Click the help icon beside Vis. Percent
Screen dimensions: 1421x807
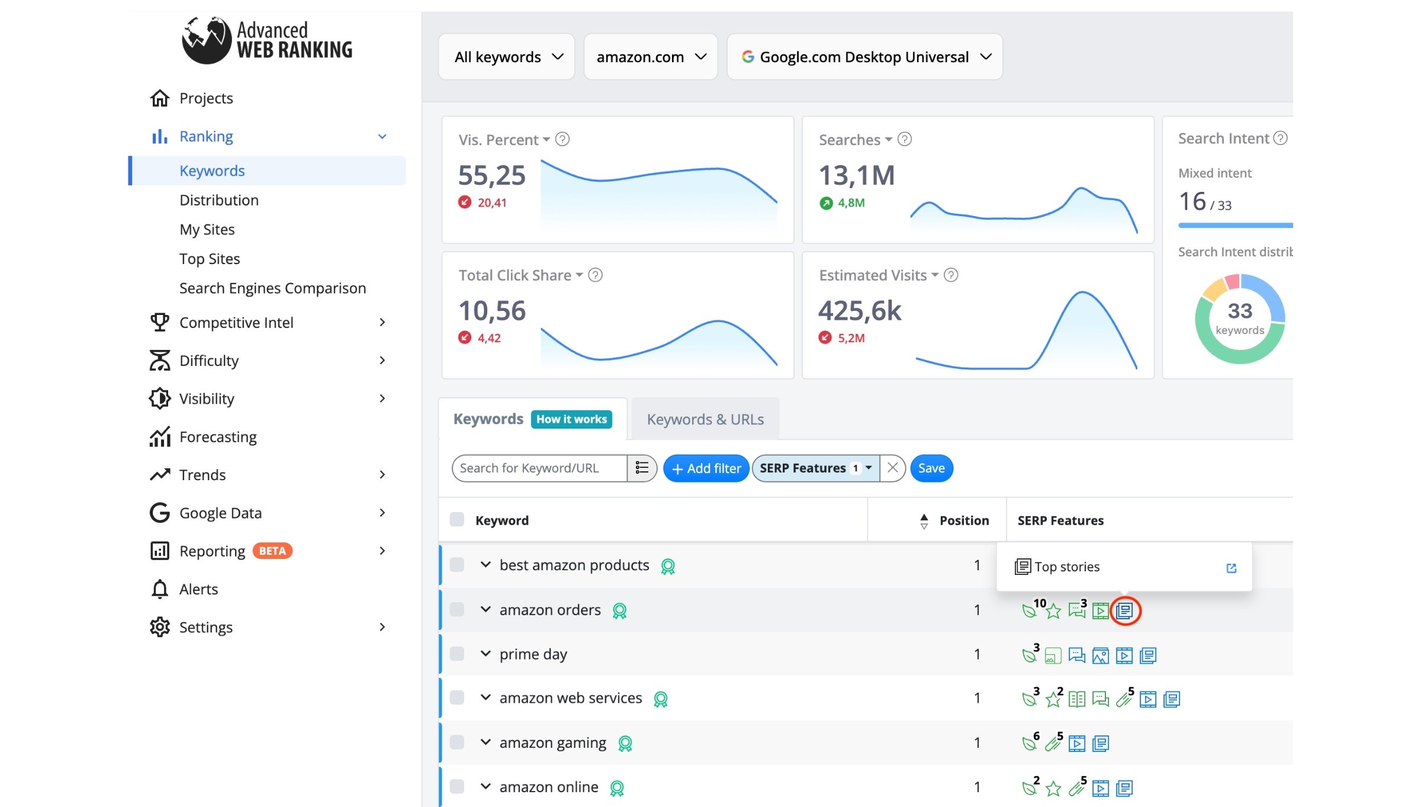[x=562, y=139]
